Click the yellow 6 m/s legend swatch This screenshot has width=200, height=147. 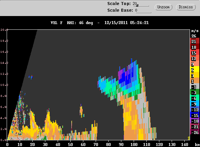195,69
